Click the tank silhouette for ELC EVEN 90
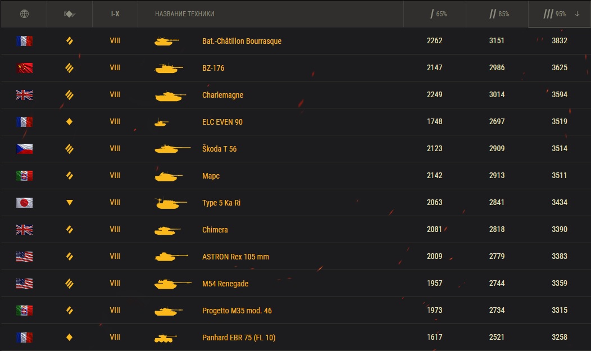The height and width of the screenshot is (351, 591). point(161,122)
